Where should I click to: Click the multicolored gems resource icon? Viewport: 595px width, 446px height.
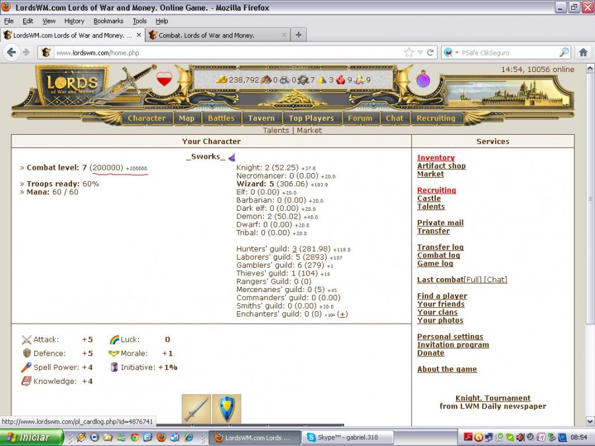(360, 80)
